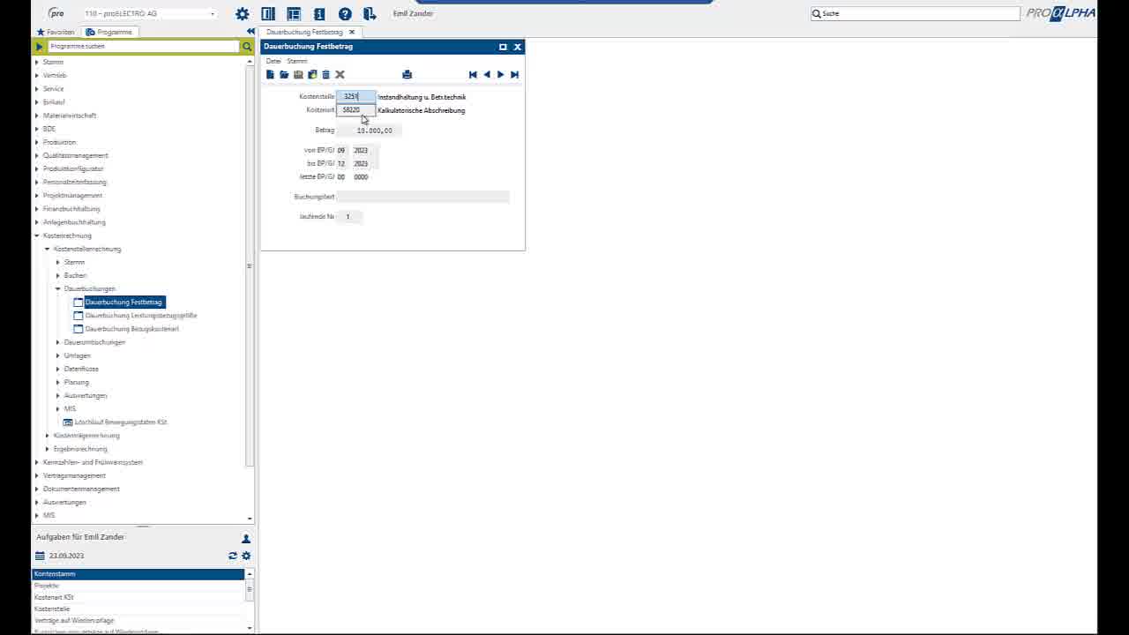This screenshot has width=1129, height=635.
Task: Print using the printer icon
Action: [x=407, y=75]
